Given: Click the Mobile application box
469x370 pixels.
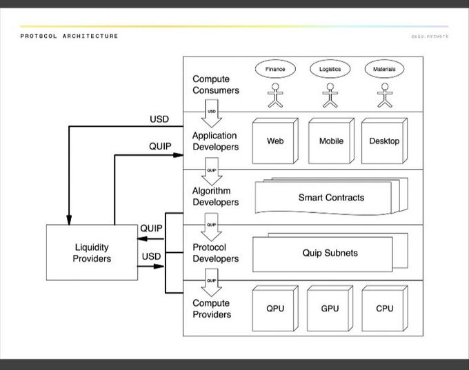Looking at the screenshot, I should 332,141.
